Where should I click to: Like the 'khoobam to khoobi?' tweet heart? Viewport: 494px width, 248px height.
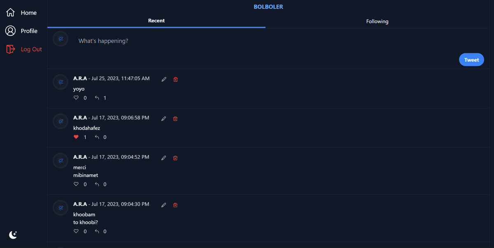click(76, 231)
